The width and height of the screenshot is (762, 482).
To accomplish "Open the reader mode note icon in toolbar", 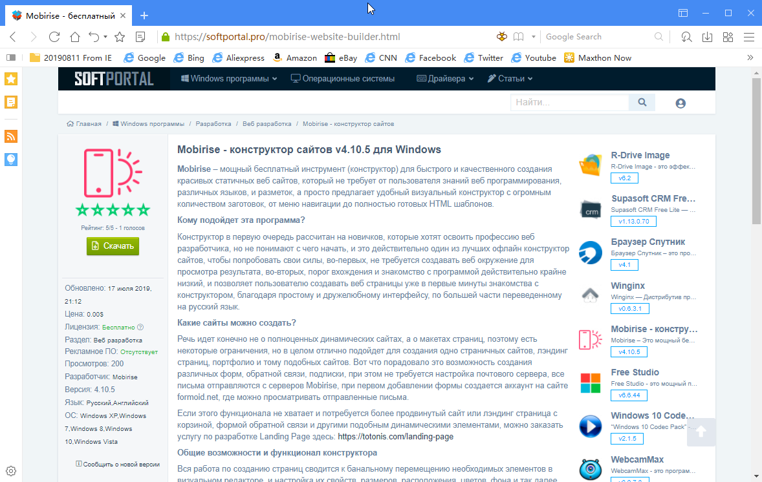I will click(x=140, y=37).
